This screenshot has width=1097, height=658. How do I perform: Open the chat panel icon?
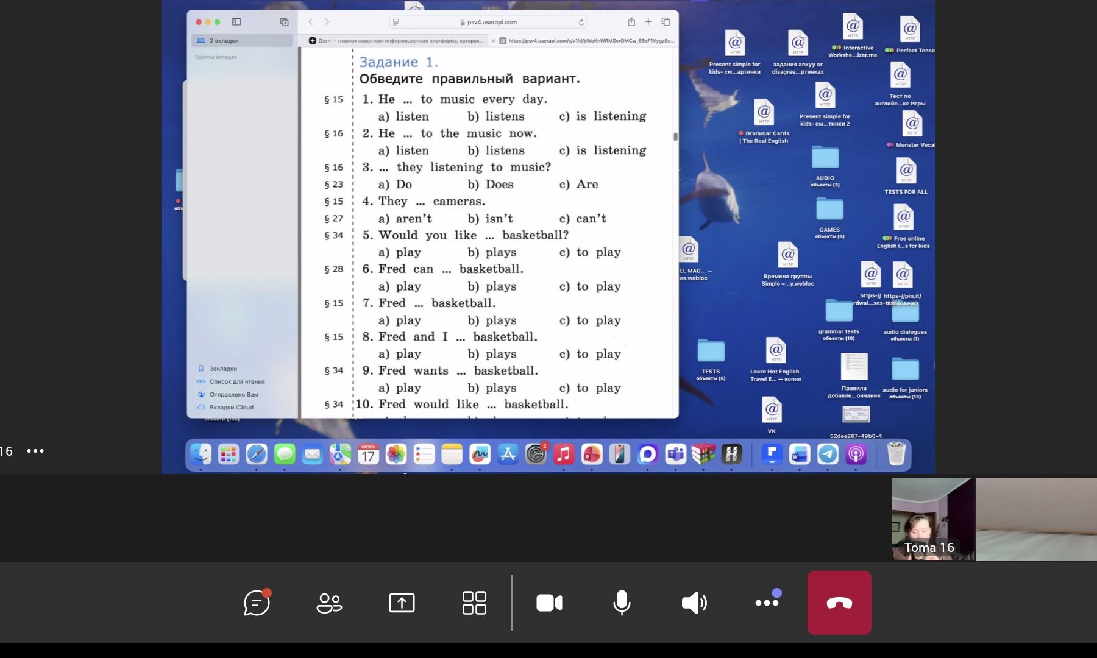tap(257, 603)
